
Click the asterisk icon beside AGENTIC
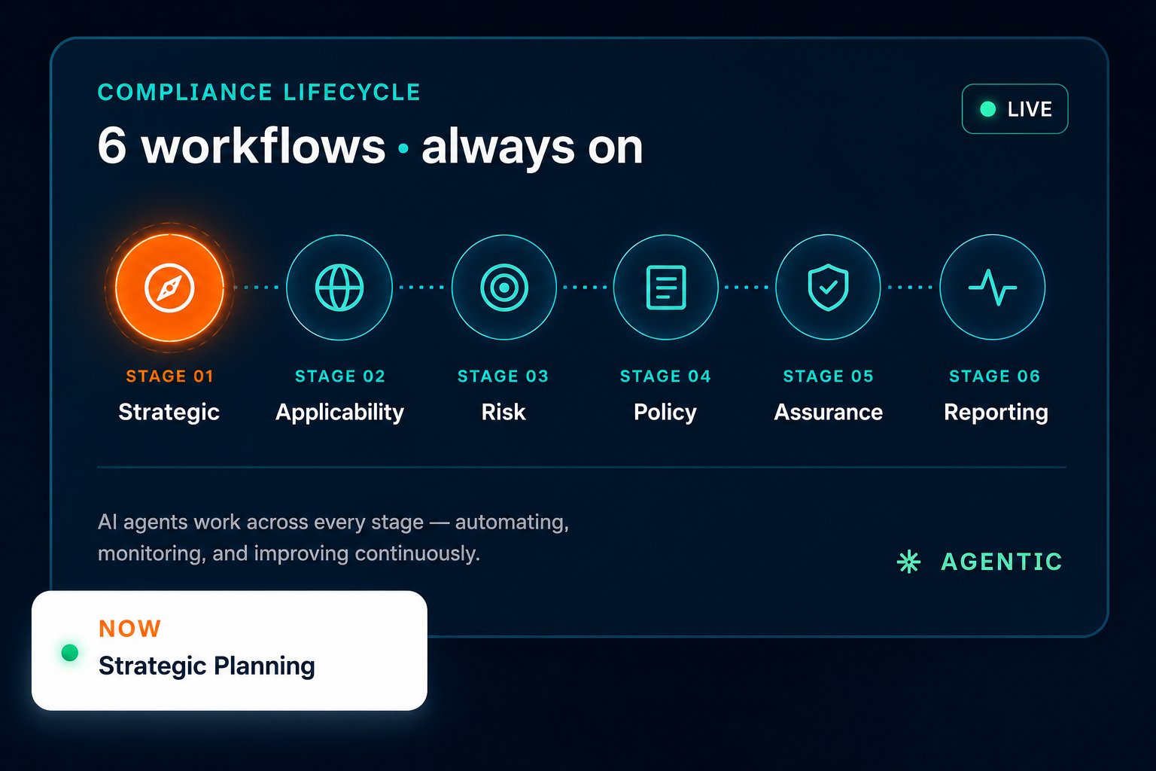click(909, 562)
